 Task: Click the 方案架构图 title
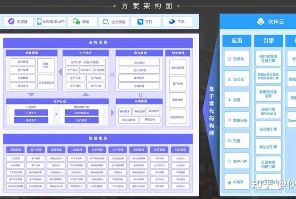point(147,6)
